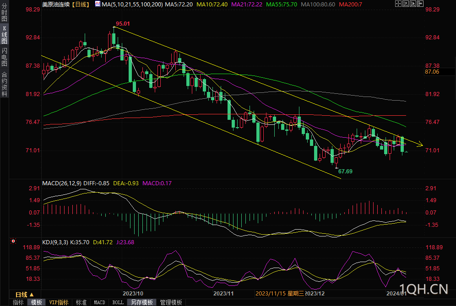The height and width of the screenshot is (306, 456).
Task: Switch to the 分时图 side tab
Action: click(x=4, y=12)
